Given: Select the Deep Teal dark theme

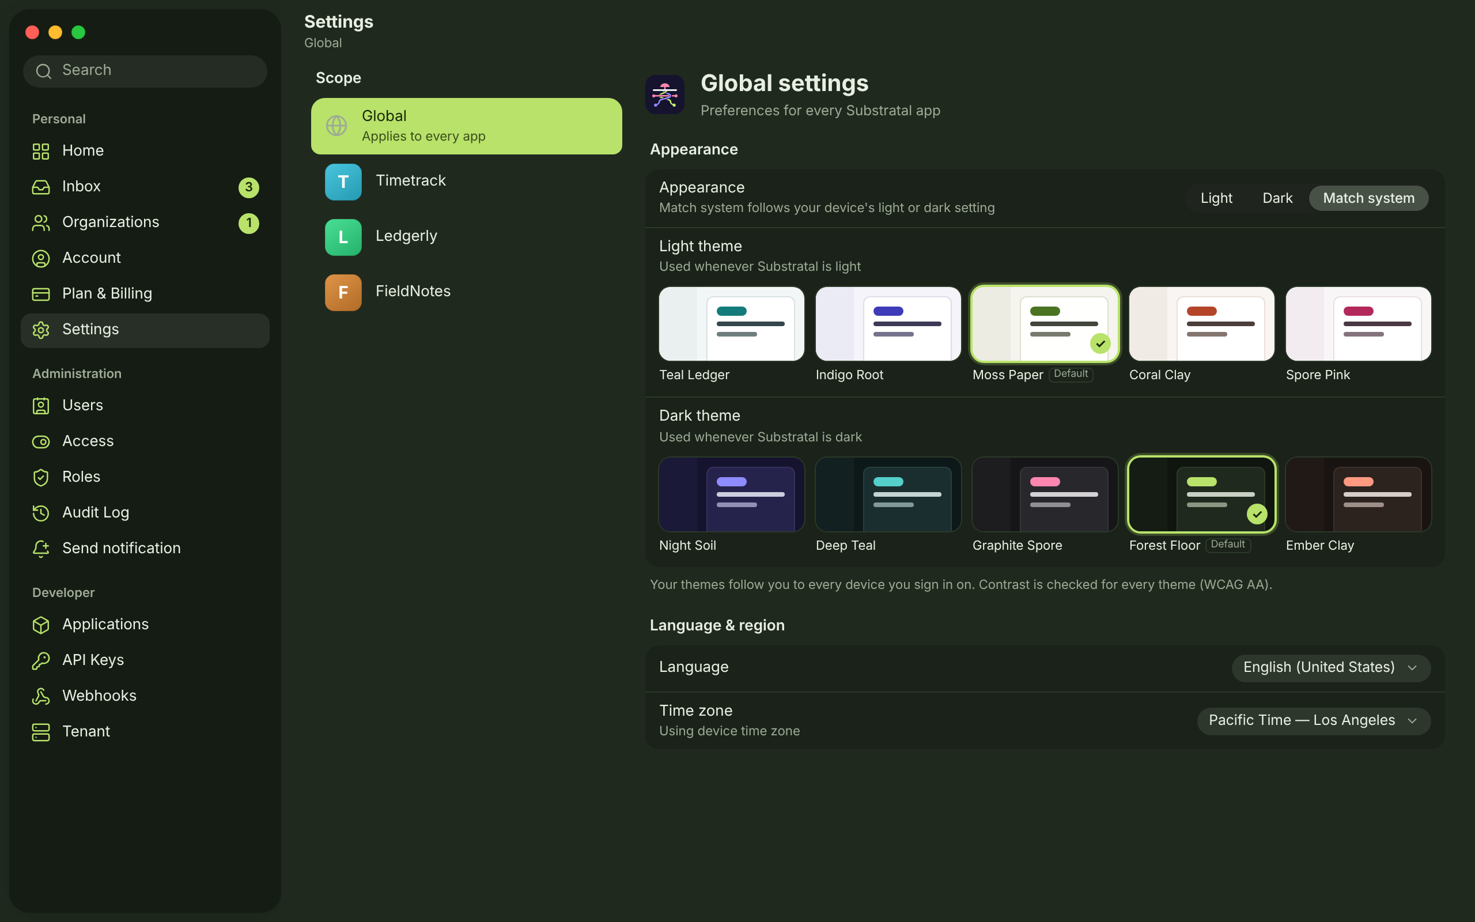Looking at the screenshot, I should pyautogui.click(x=888, y=494).
